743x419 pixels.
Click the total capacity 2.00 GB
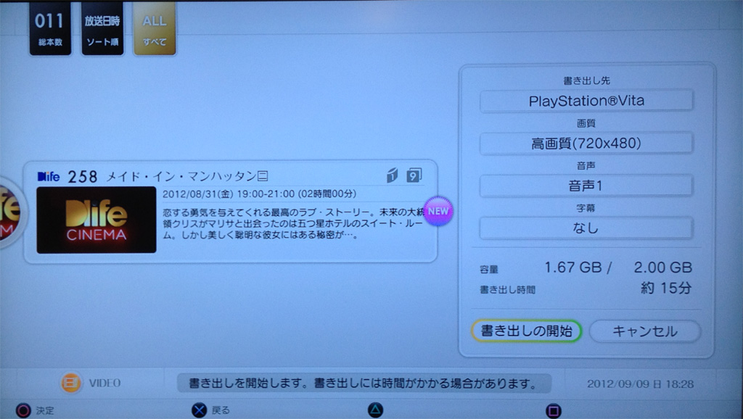[x=663, y=267]
